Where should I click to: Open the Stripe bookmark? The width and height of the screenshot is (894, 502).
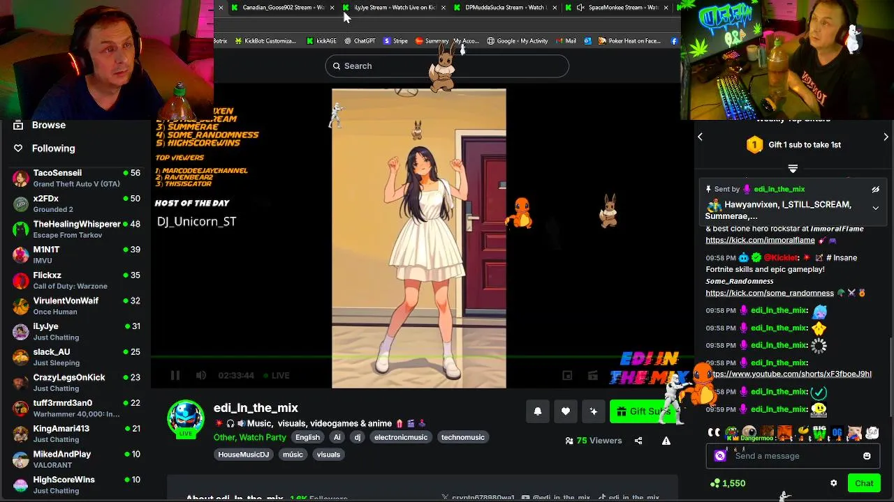(x=395, y=41)
